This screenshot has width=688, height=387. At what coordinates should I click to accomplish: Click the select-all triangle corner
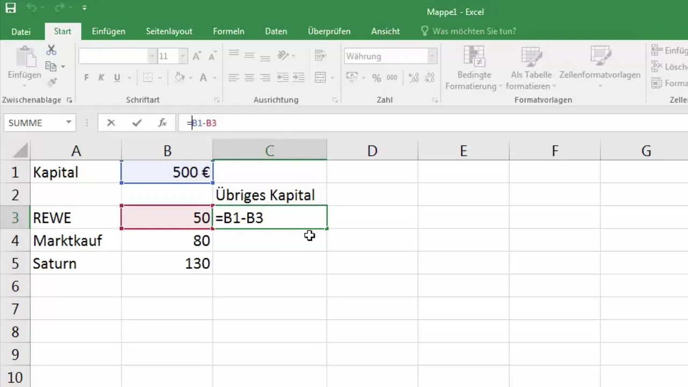[20, 150]
